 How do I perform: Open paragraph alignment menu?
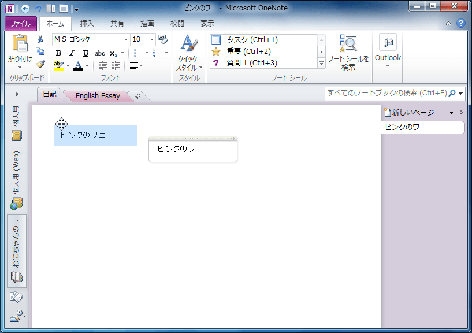click(136, 65)
